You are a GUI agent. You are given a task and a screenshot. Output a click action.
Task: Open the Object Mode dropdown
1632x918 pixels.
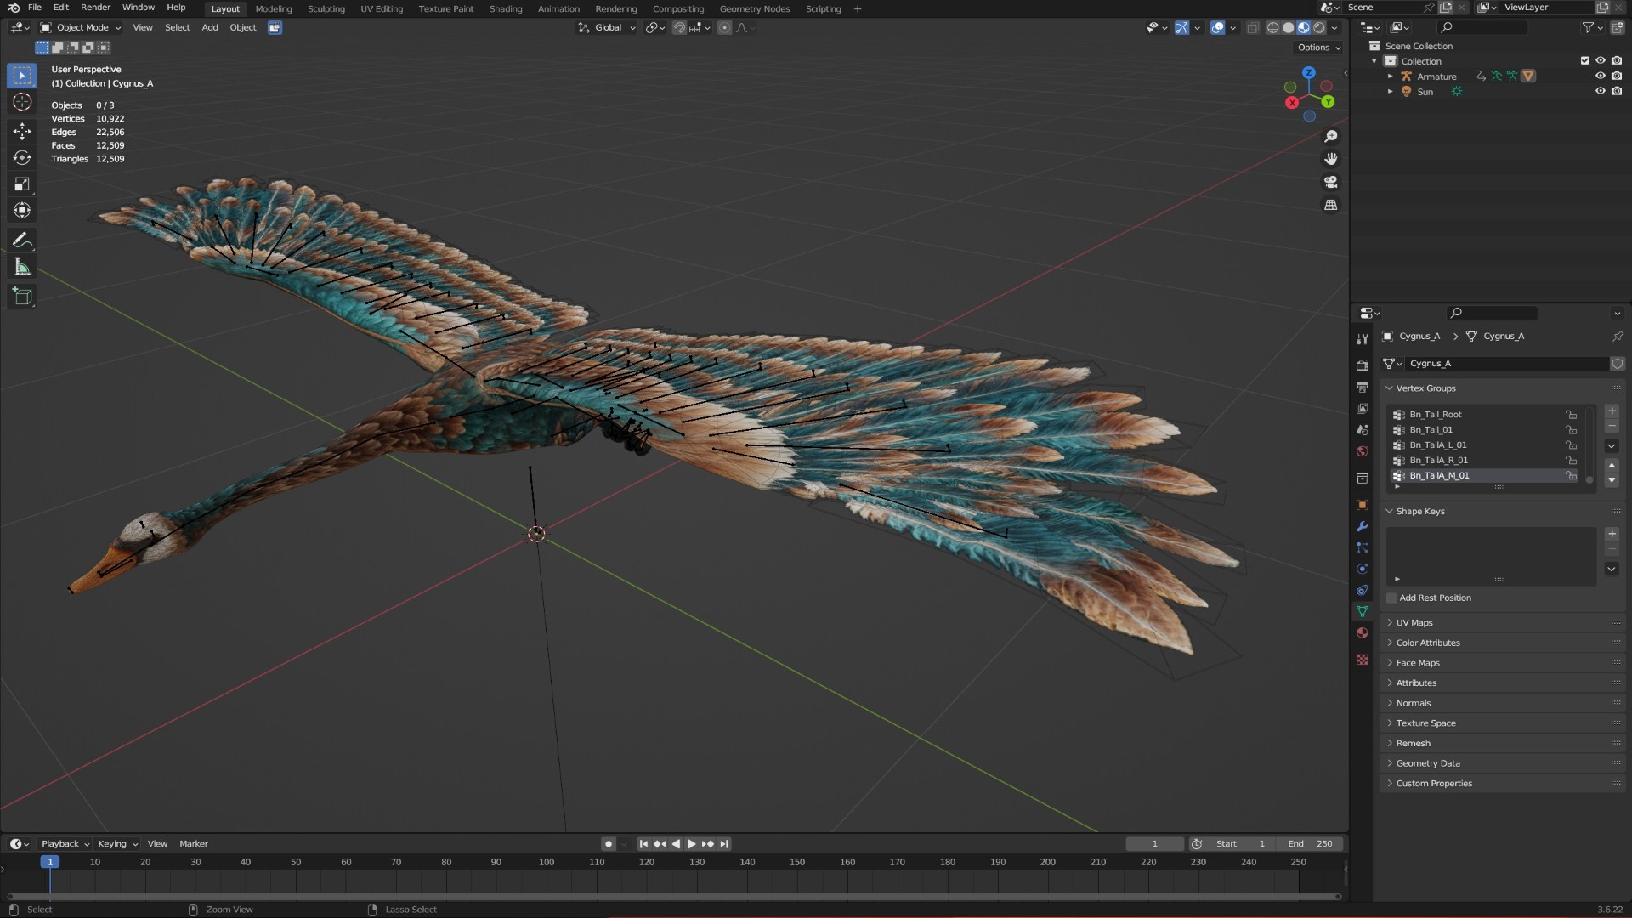81,28
